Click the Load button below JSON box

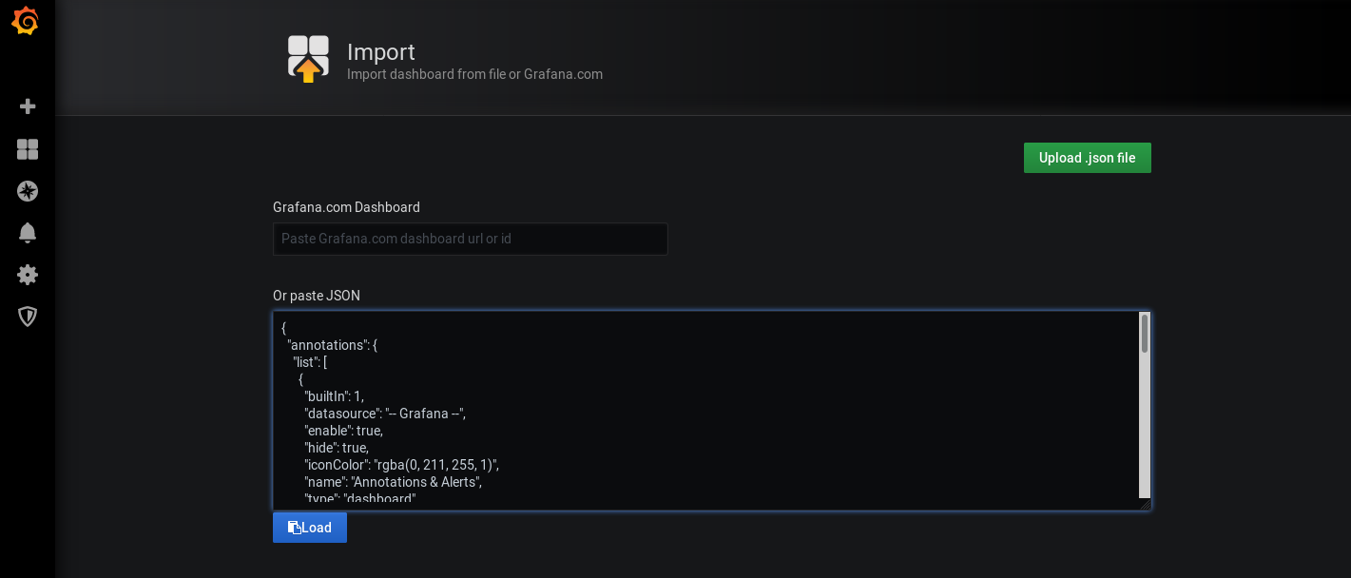(x=310, y=528)
